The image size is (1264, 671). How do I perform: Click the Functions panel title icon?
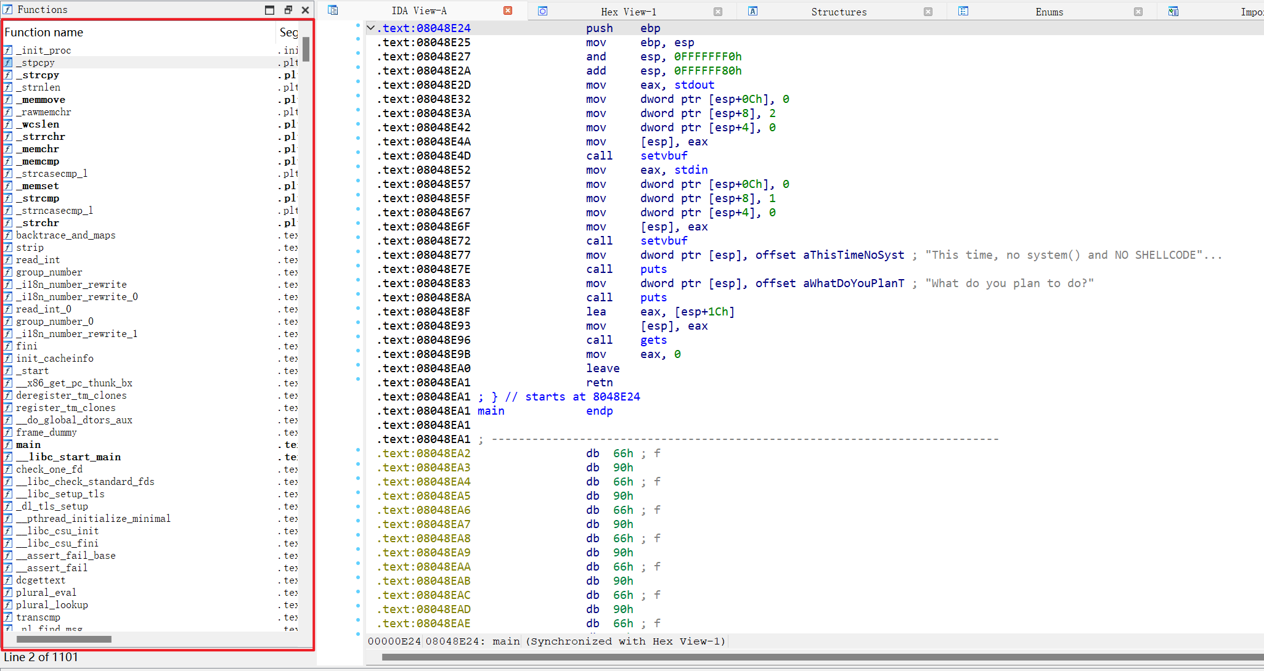[8, 9]
